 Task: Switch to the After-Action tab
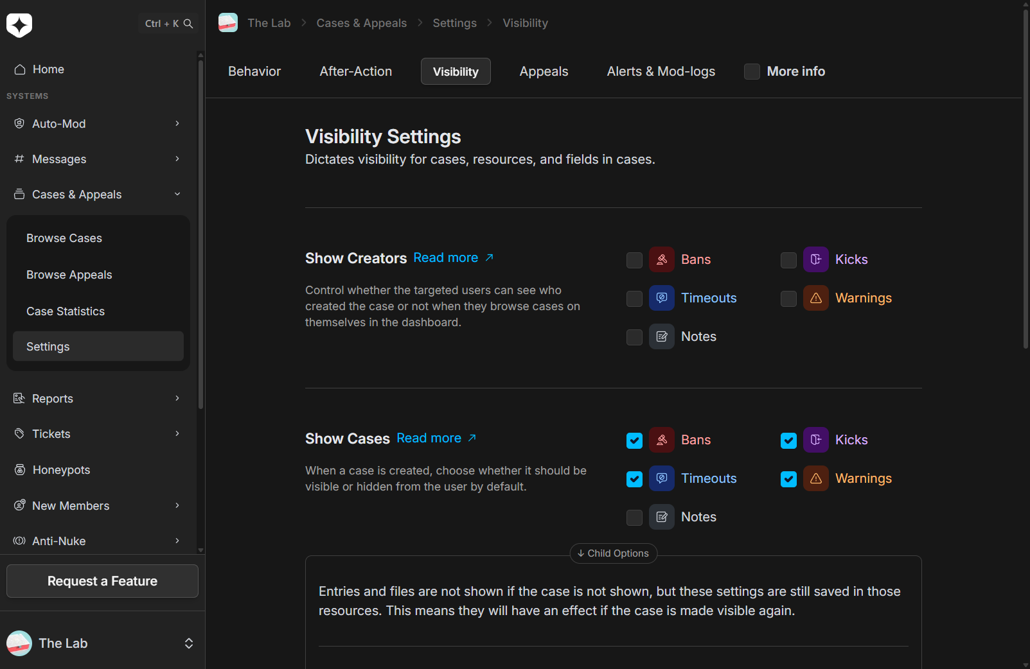pos(356,71)
